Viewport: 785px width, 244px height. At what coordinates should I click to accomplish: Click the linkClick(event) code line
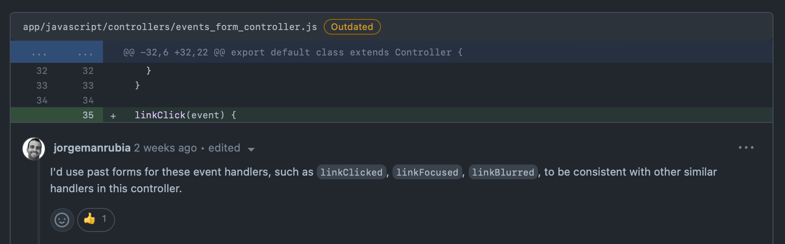(x=185, y=115)
